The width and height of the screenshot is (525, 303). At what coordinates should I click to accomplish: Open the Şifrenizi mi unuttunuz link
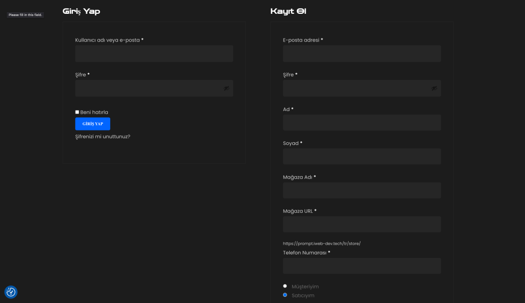tap(103, 136)
